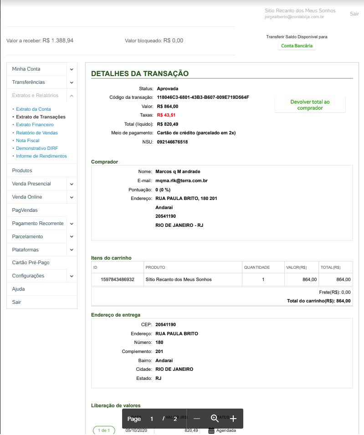Expand the Configurações chevron
This screenshot has height=435, width=364.
(x=72, y=276)
